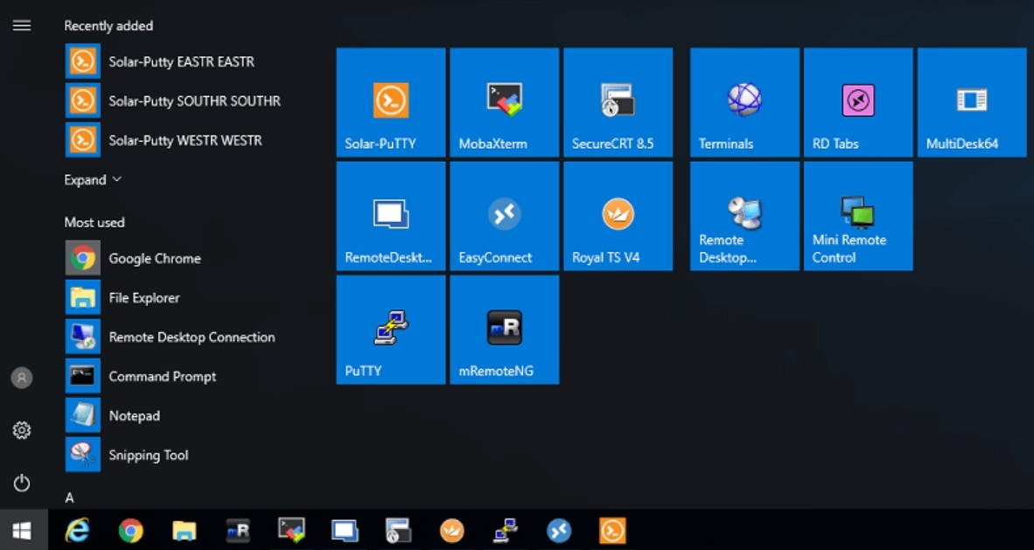The image size is (1034, 550).
Task: Open the MultiDesk64 tile
Action: [x=972, y=102]
